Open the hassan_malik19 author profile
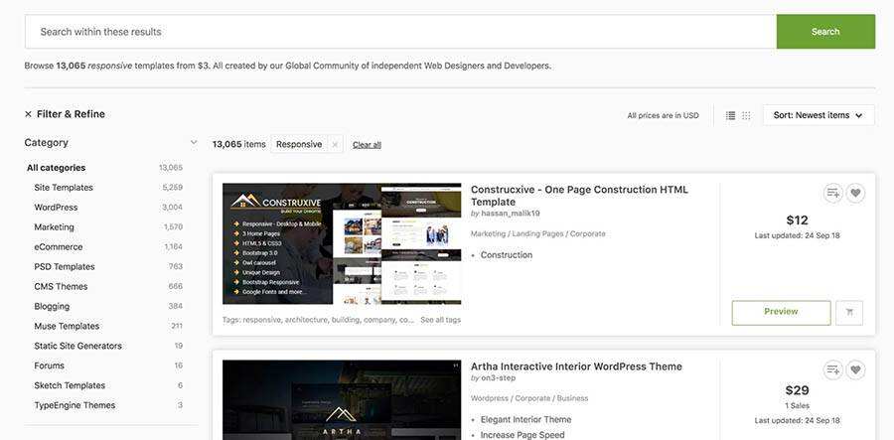 [510, 213]
